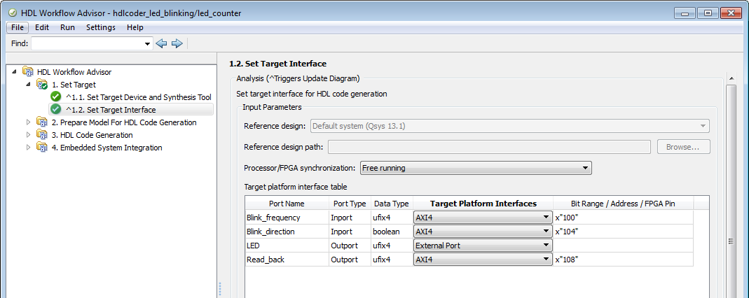Open the Settings menu
This screenshot has width=749, height=298.
pyautogui.click(x=101, y=27)
